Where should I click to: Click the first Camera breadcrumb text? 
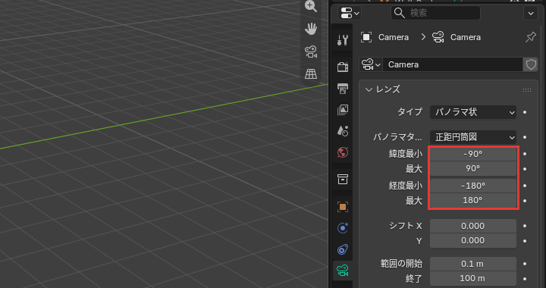click(394, 37)
